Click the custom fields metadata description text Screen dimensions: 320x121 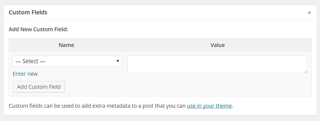97,106
